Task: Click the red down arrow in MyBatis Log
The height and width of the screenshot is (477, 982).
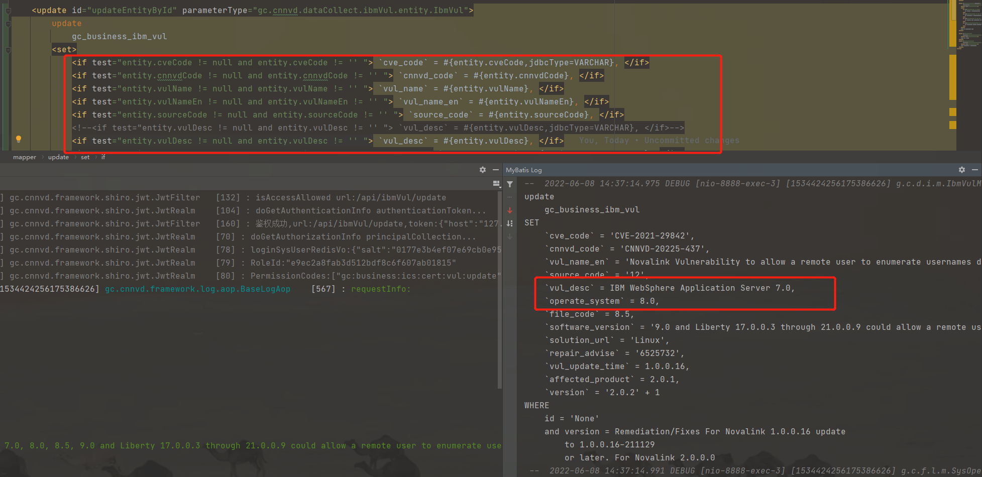Action: (510, 210)
